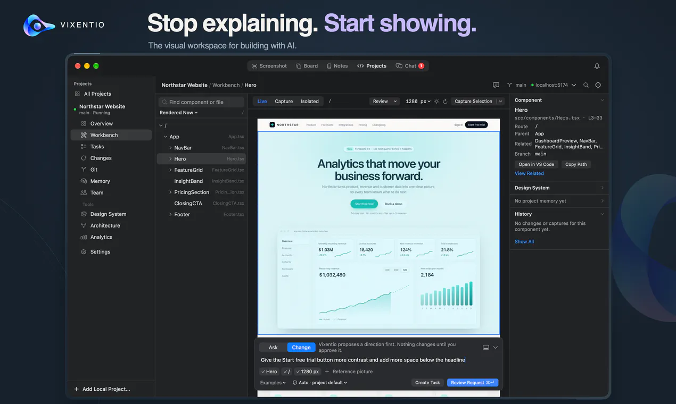Switch the prompt to Ask mode
The image size is (676, 404).
(x=273, y=348)
